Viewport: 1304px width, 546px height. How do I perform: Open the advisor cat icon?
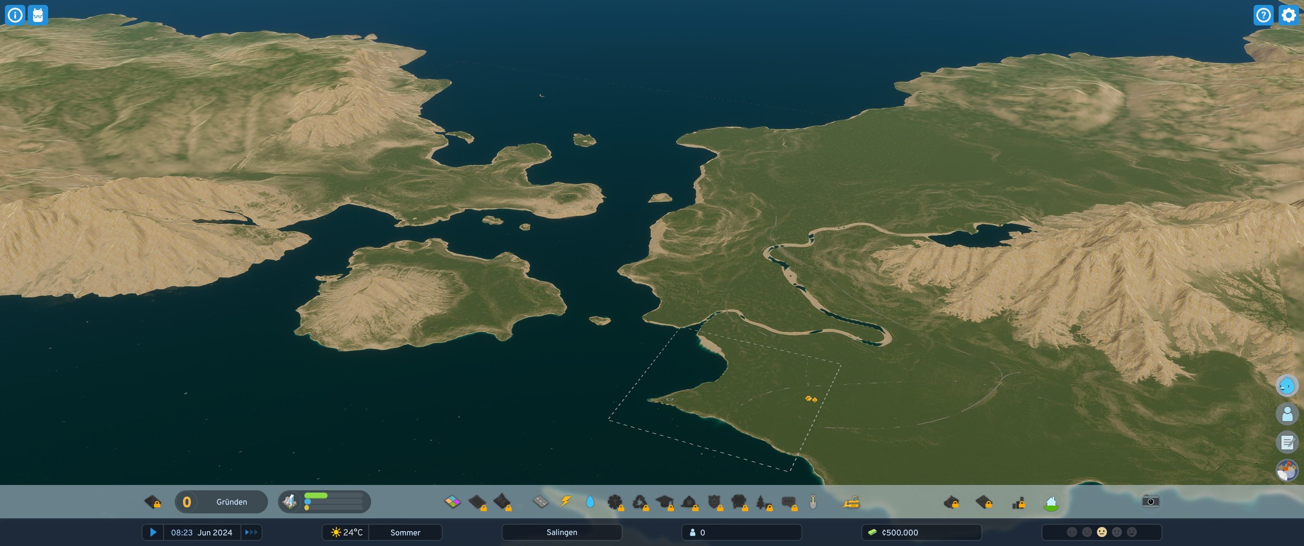38,15
